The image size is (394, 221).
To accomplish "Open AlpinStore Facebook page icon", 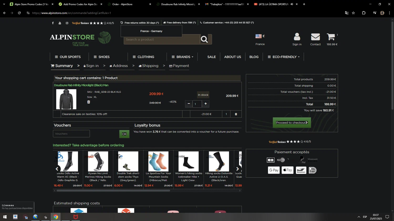I will (53, 23).
